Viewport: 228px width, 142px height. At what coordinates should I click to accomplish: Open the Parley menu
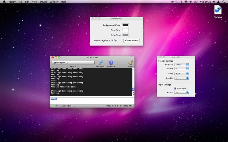coord(12,2)
